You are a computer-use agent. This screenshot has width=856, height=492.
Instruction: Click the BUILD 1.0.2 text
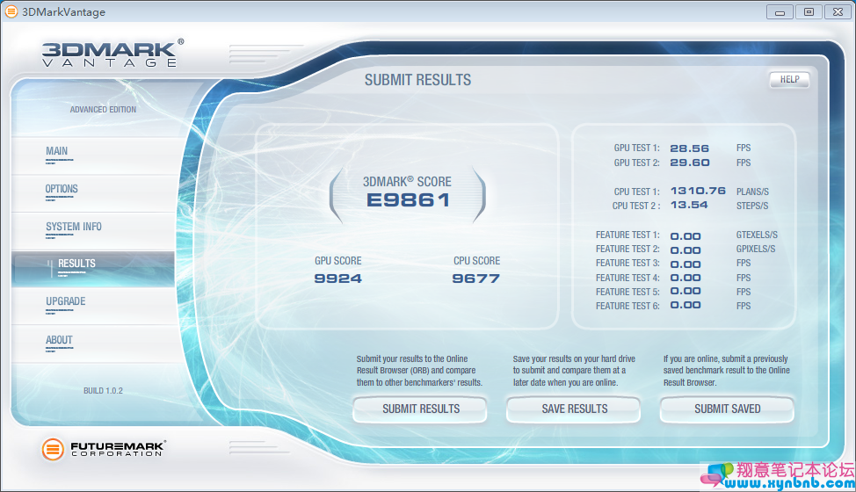click(x=103, y=391)
